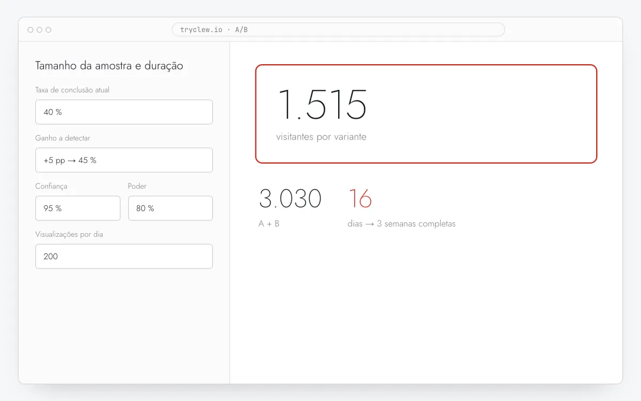Viewport: 641px width, 401px height.
Task: Click the Visualizações por dia input
Action: [124, 256]
